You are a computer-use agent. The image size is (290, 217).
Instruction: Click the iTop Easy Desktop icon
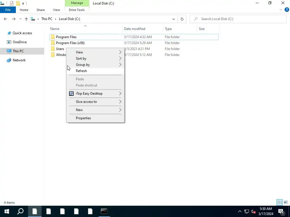click(71, 94)
